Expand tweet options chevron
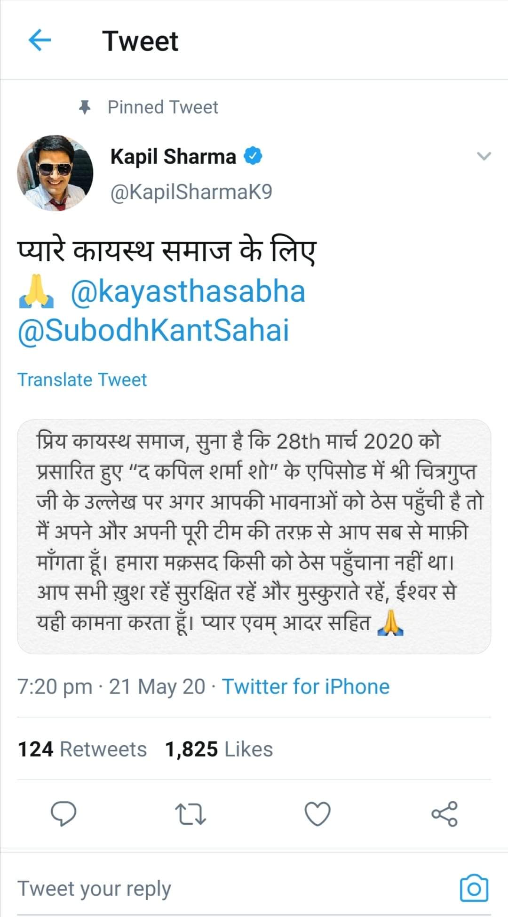 [x=484, y=156]
